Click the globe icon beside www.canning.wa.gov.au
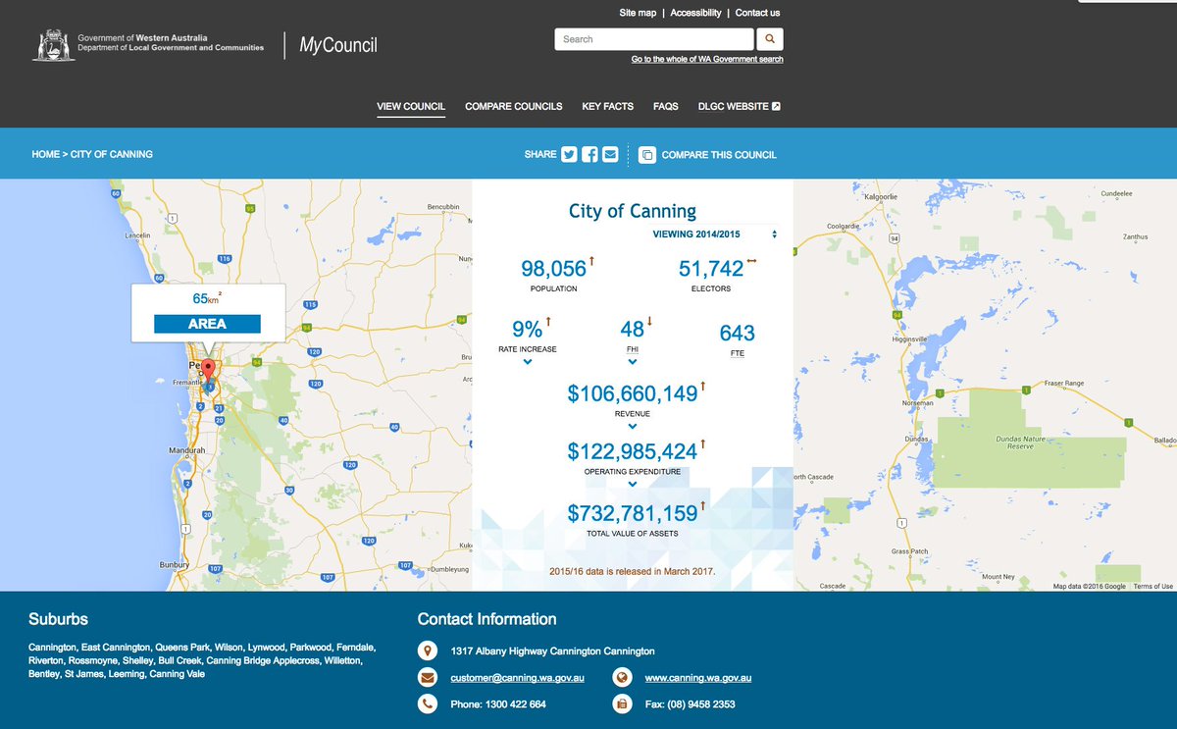The width and height of the screenshot is (1177, 729). (622, 676)
